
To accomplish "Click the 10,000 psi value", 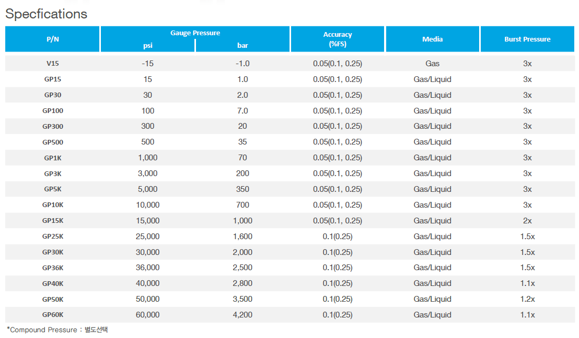I will [148, 205].
